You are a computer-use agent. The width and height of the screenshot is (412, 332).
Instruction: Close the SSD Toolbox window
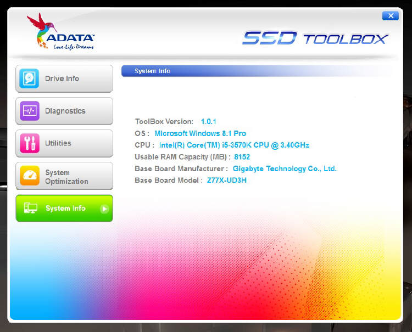pos(391,16)
